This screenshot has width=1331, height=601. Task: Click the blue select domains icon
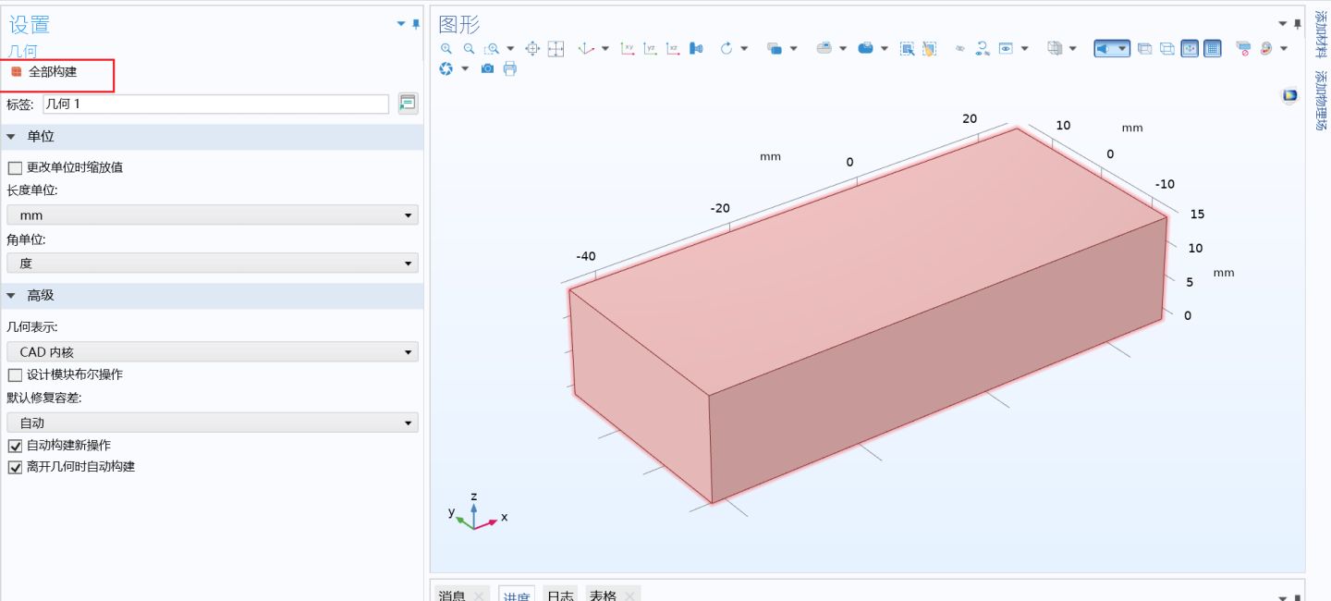click(x=865, y=48)
